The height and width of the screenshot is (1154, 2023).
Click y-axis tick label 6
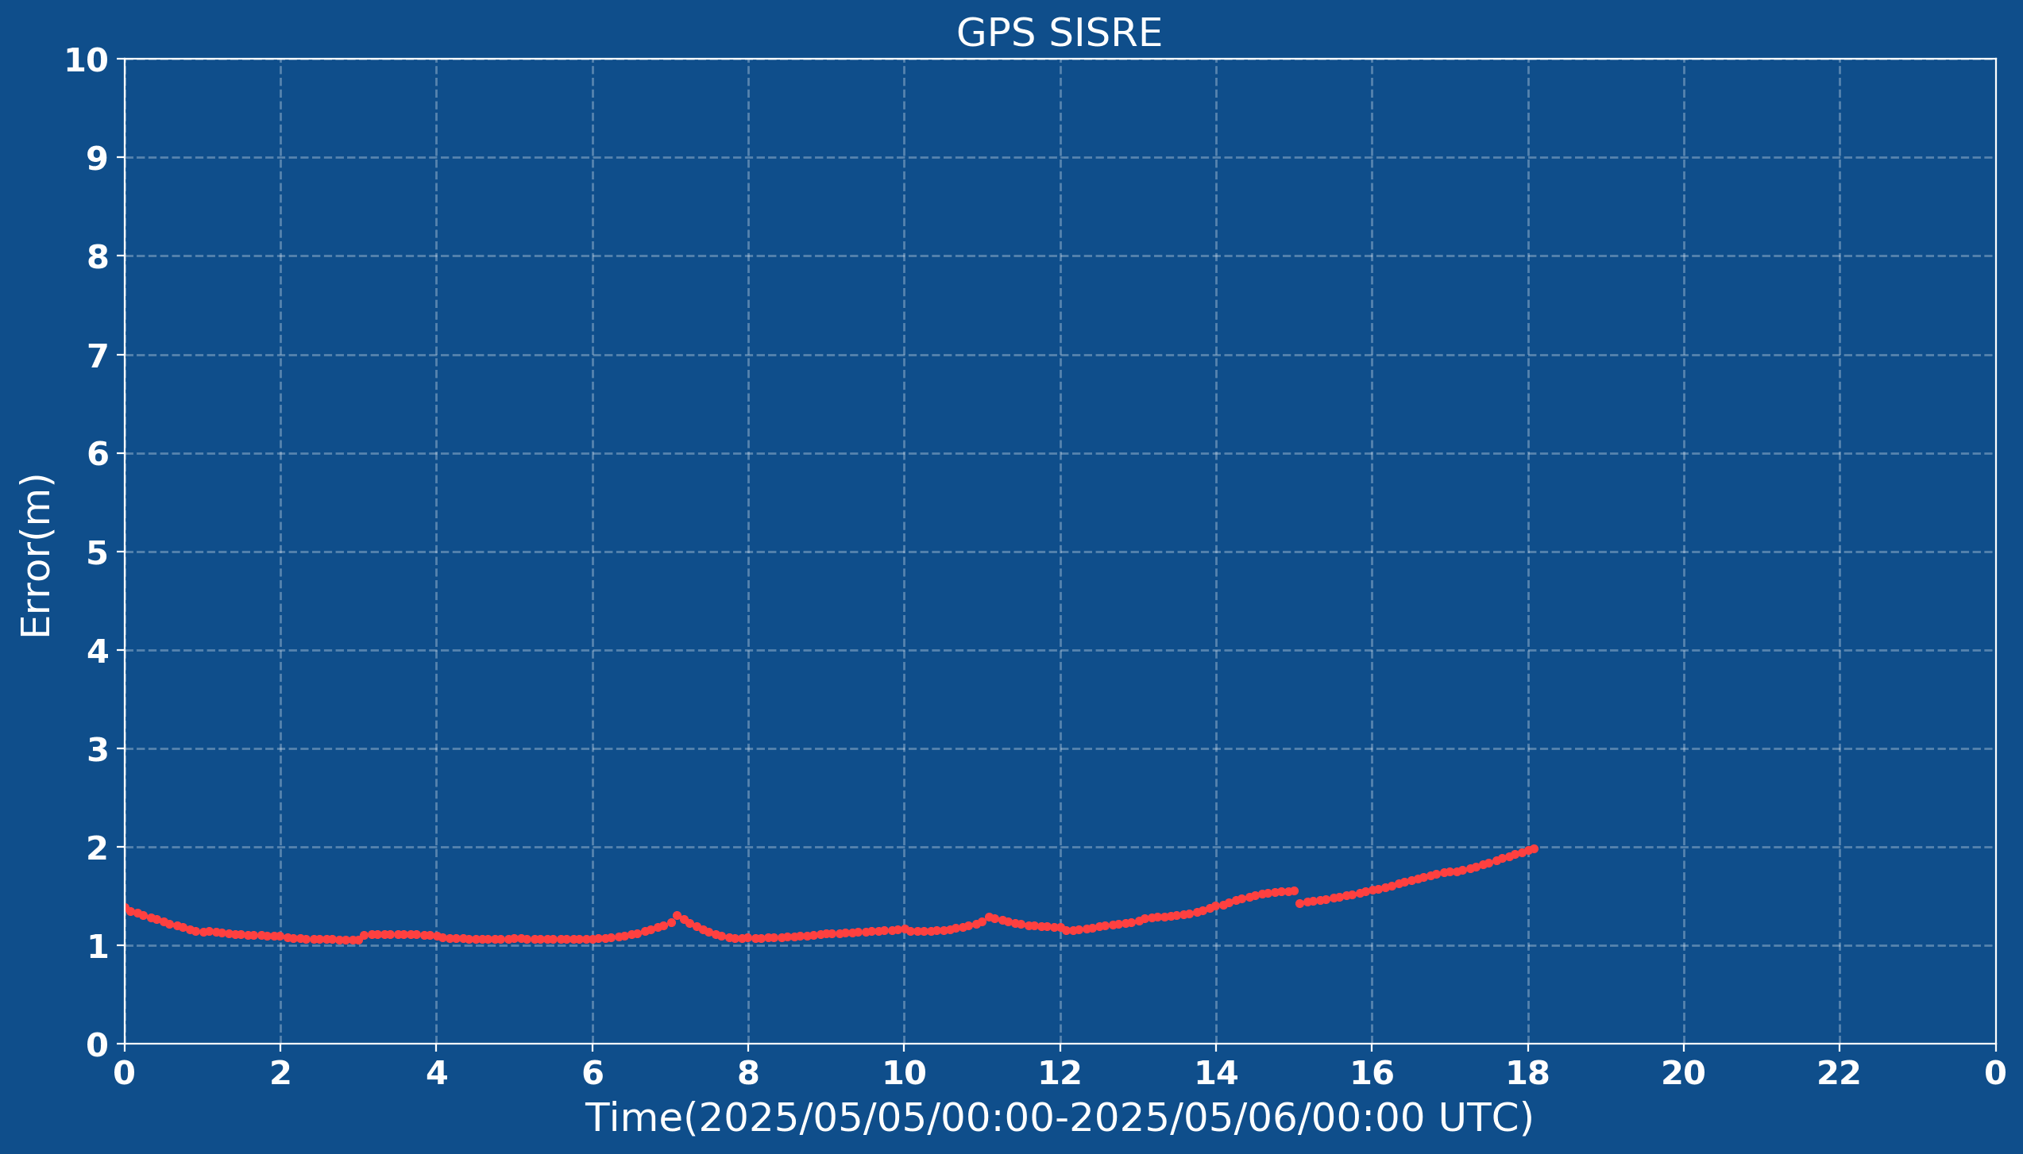pos(97,454)
